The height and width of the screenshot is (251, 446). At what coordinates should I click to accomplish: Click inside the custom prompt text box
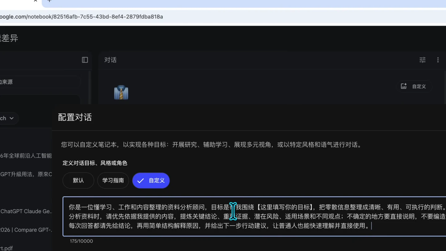[254, 216]
